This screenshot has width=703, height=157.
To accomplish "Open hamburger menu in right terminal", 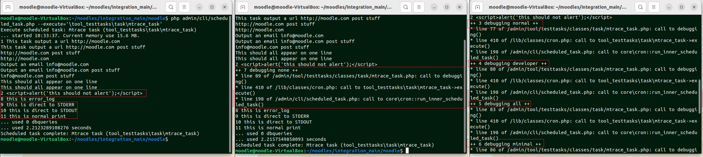I will (x=654, y=7).
